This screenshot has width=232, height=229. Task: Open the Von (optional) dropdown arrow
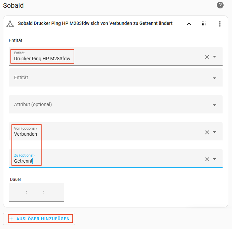[x=215, y=132]
